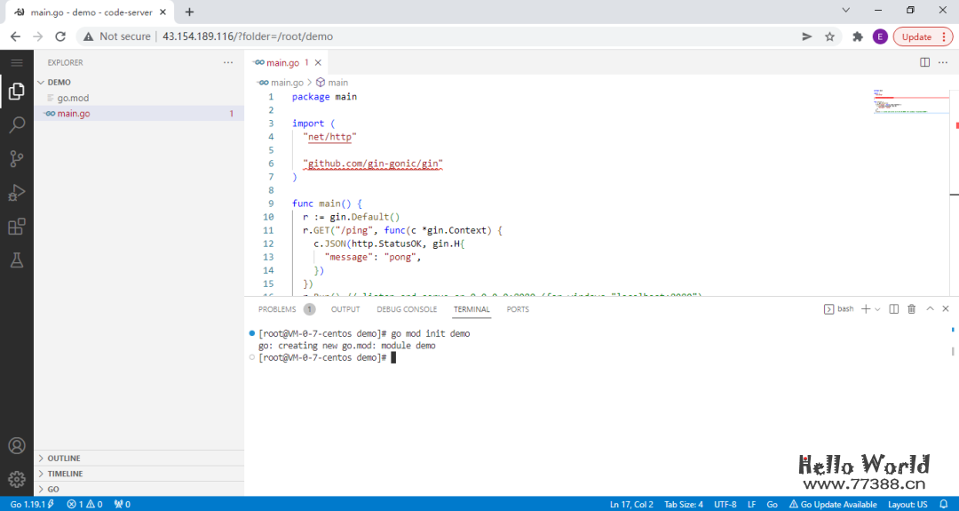The height and width of the screenshot is (511, 959).
Task: Select the main.go editor tab
Action: click(287, 62)
